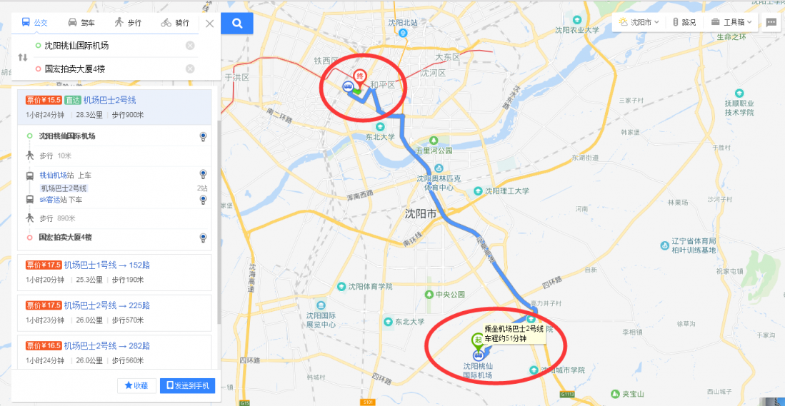785x406 pixels.
Task: Switch to 骑行 cycling tab
Action: [175, 23]
